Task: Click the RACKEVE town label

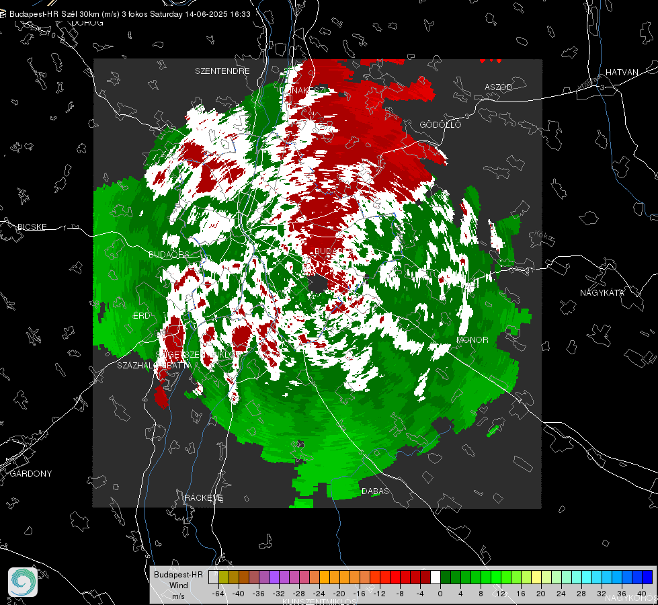Action: pyautogui.click(x=204, y=497)
